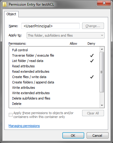113x143 pixels.
Task: Click the Change... button
Action: coord(93,26)
